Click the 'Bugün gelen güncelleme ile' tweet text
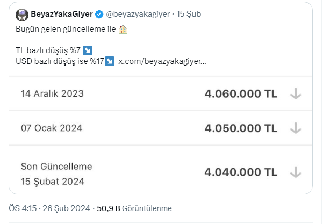Image resolution: width=323 pixels, height=224 pixels. (66, 30)
